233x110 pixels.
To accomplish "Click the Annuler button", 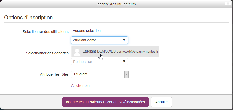I will click(162, 102).
